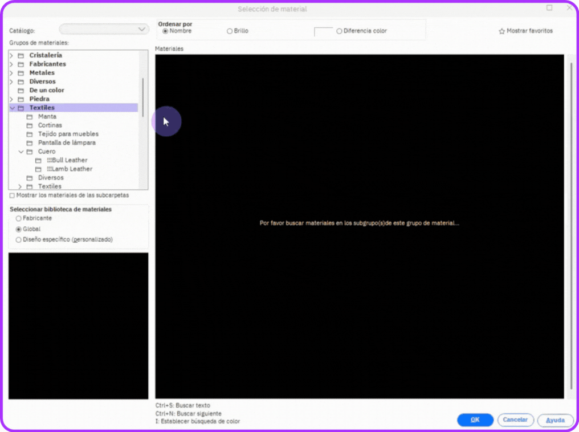Select the Lamb Leather tree item
Viewport: 579px width, 432px height.
click(69, 169)
